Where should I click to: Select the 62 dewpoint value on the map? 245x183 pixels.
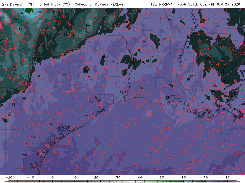click(40, 12)
